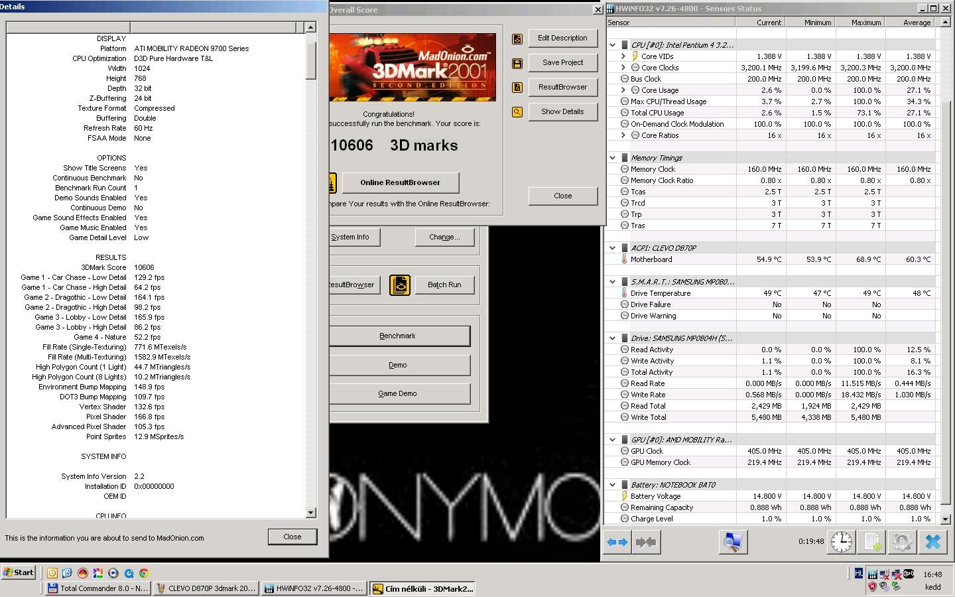Click the Show Details button
This screenshot has width=955, height=597.
[x=562, y=111]
